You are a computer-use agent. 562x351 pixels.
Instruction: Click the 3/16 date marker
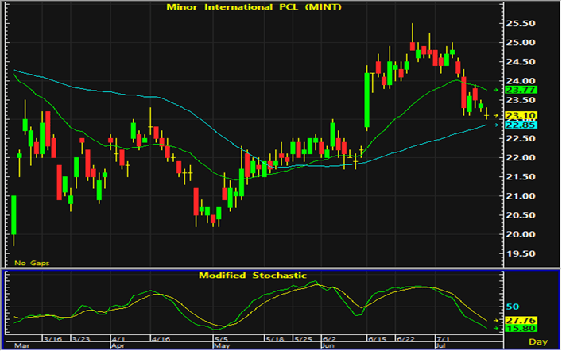(x=52, y=339)
